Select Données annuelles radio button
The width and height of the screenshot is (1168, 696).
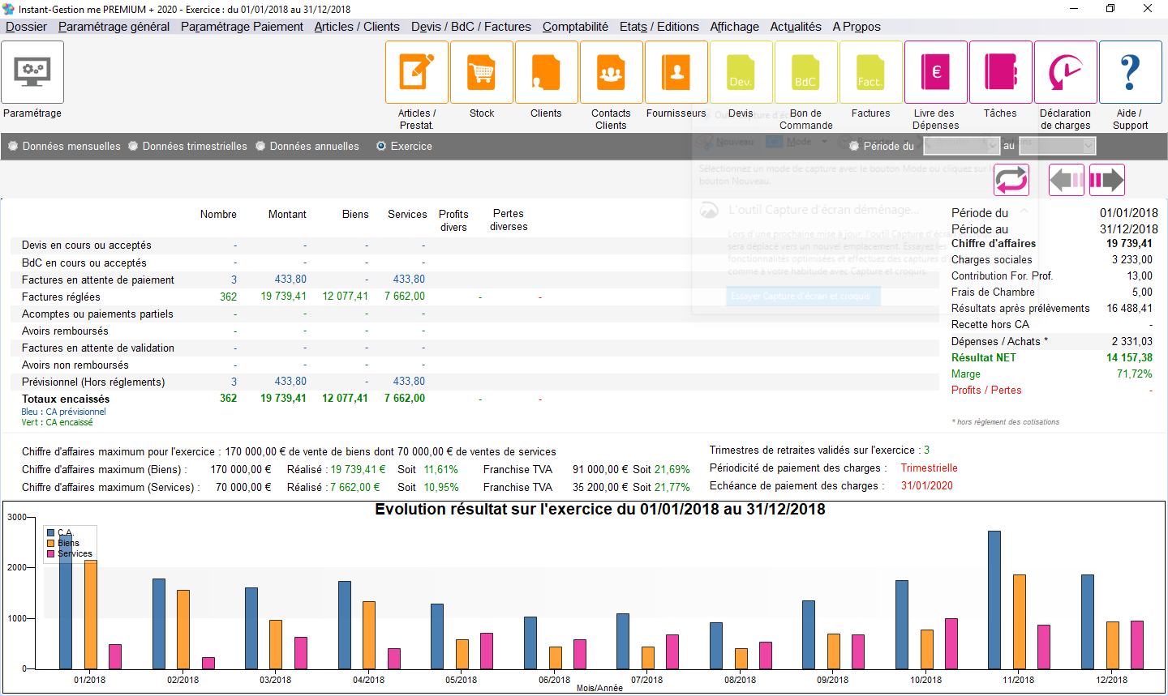click(x=260, y=147)
